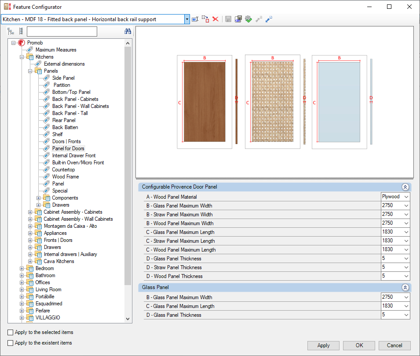Select Montagem da Caixa - Alto item
Image resolution: width=420 pixels, height=356 pixels.
point(70,226)
